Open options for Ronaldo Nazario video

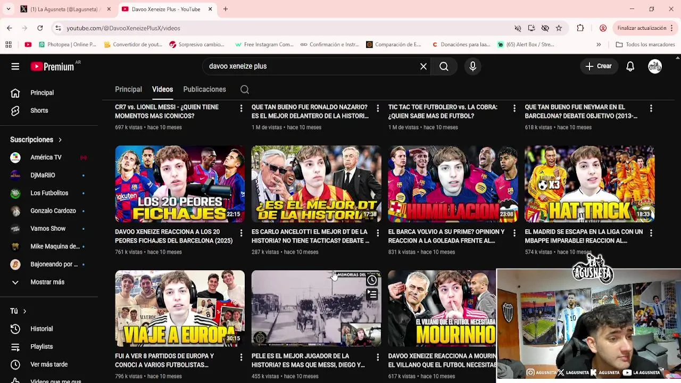[378, 109]
